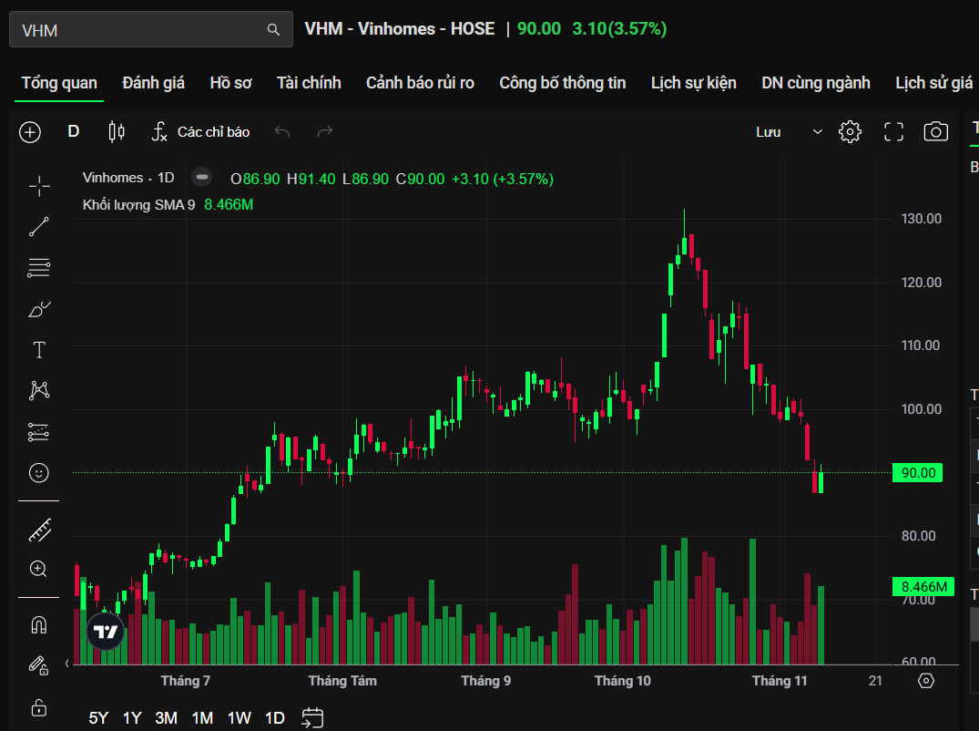Switch to the Tài chính tab
979x731 pixels.
309,83
